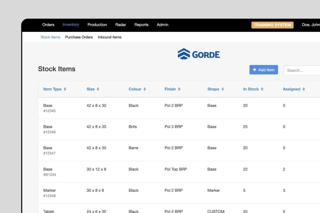Screen dimensions: 320x213
Task: Click the Barre colour cell
Action: [x=133, y=148]
